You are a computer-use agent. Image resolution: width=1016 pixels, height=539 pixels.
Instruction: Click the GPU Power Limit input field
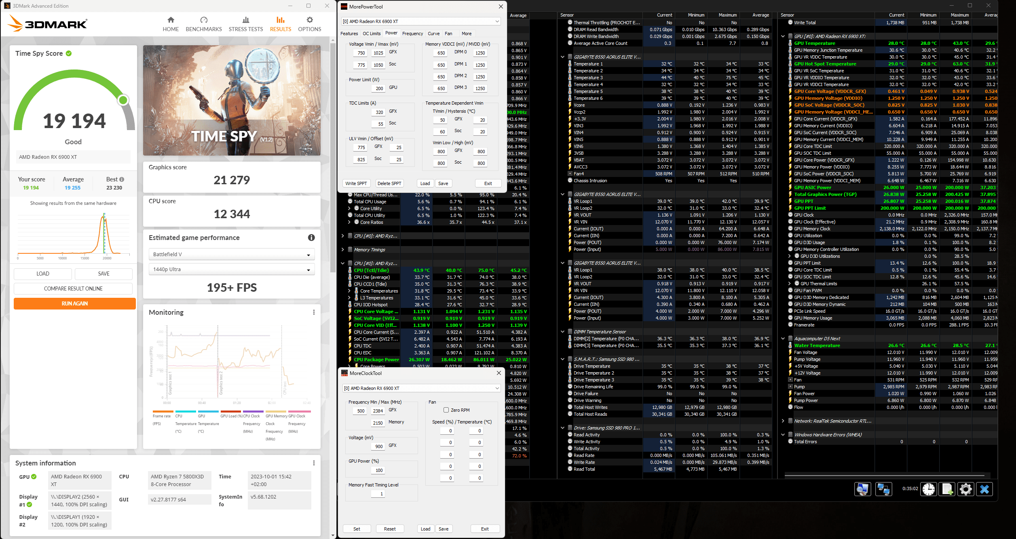point(379,88)
